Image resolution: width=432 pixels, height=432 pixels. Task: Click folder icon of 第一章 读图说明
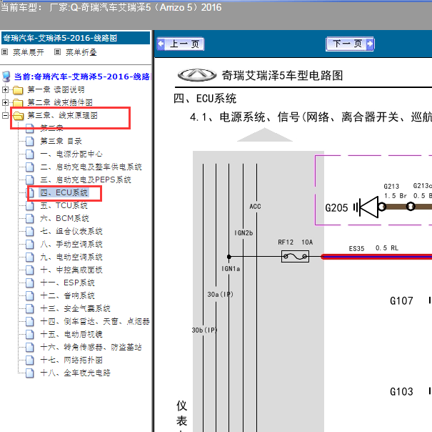click(18, 90)
